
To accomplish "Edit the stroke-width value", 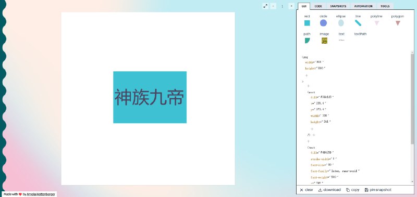I will [x=334, y=159].
